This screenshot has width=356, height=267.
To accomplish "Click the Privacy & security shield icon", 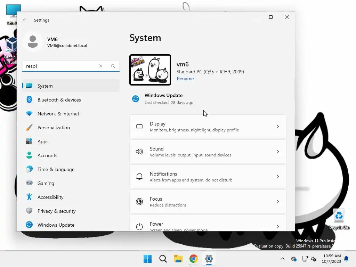I will click(29, 211).
